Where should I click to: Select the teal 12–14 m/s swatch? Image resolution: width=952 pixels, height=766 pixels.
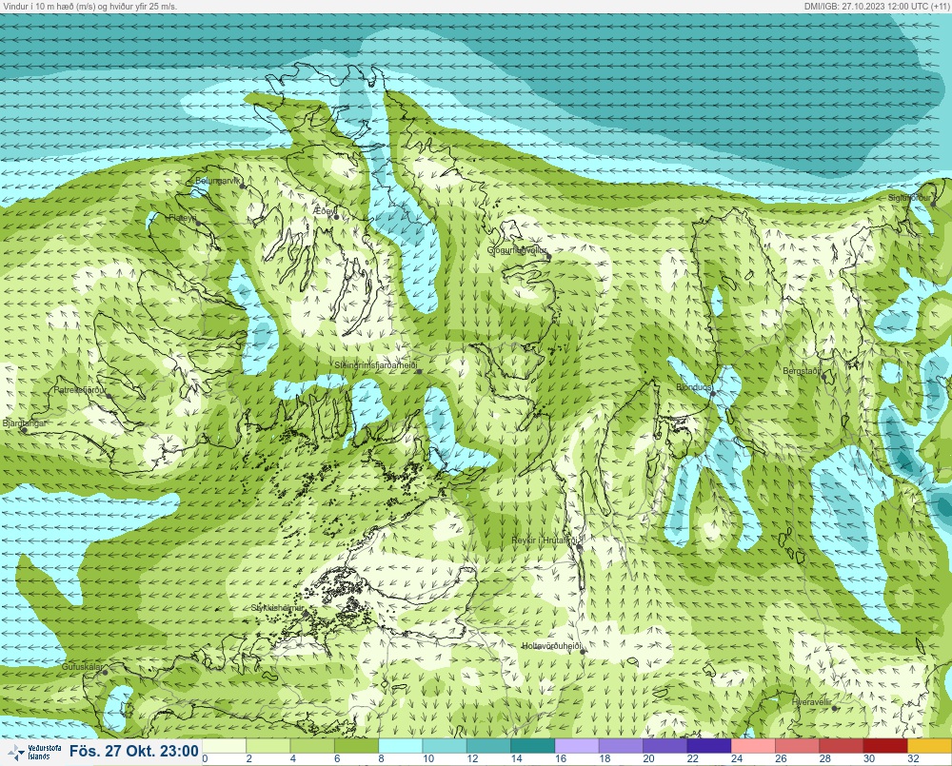click(x=488, y=746)
